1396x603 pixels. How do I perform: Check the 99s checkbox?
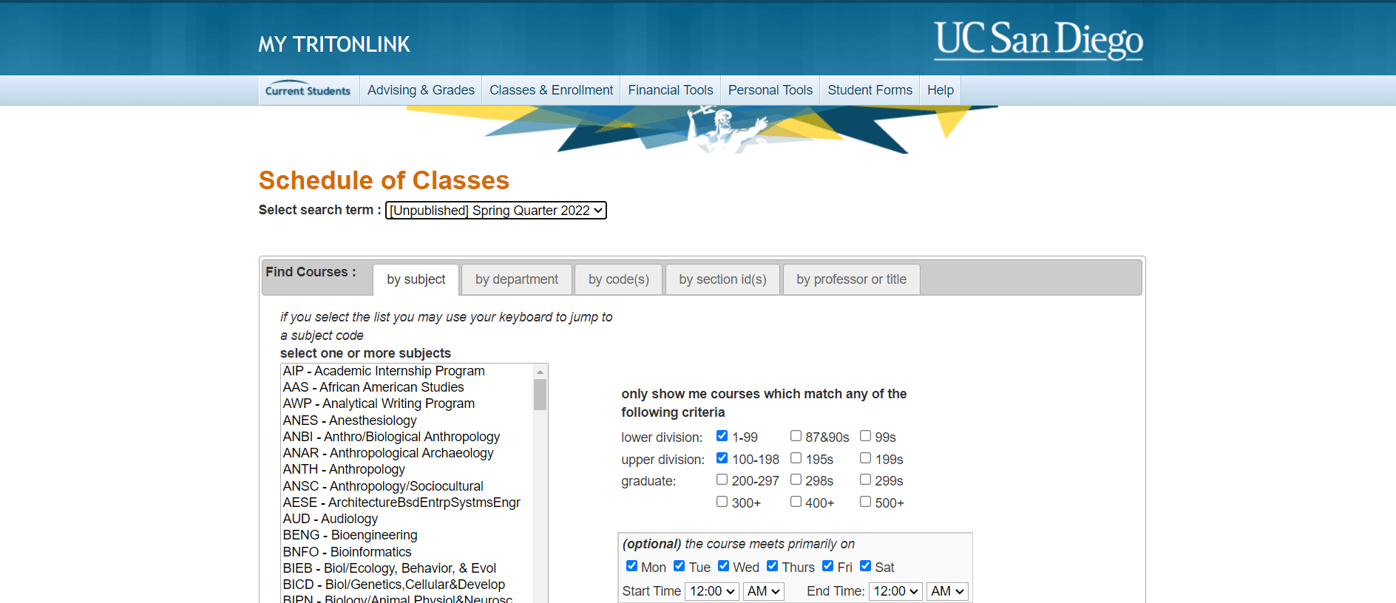(865, 436)
